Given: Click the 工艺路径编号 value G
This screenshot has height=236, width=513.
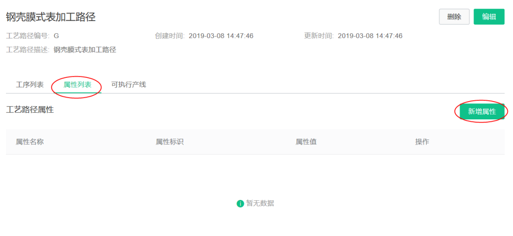Looking at the screenshot, I should pos(56,36).
